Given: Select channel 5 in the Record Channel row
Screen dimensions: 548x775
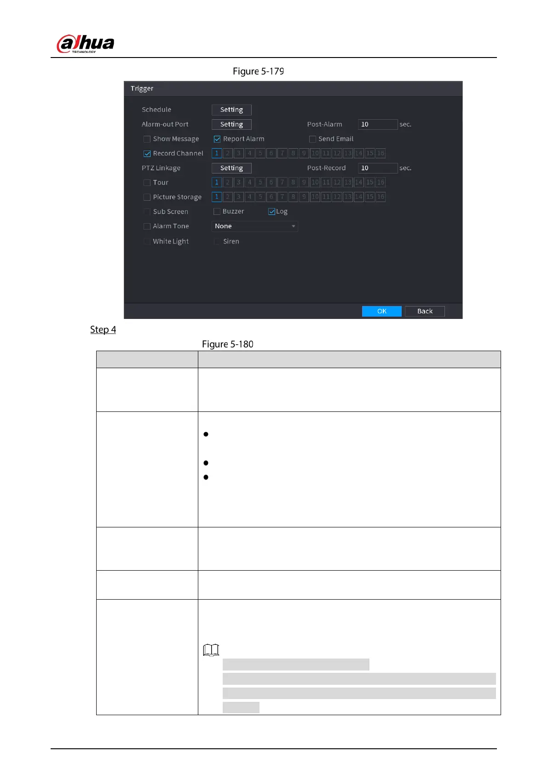Looking at the screenshot, I should pos(260,153).
